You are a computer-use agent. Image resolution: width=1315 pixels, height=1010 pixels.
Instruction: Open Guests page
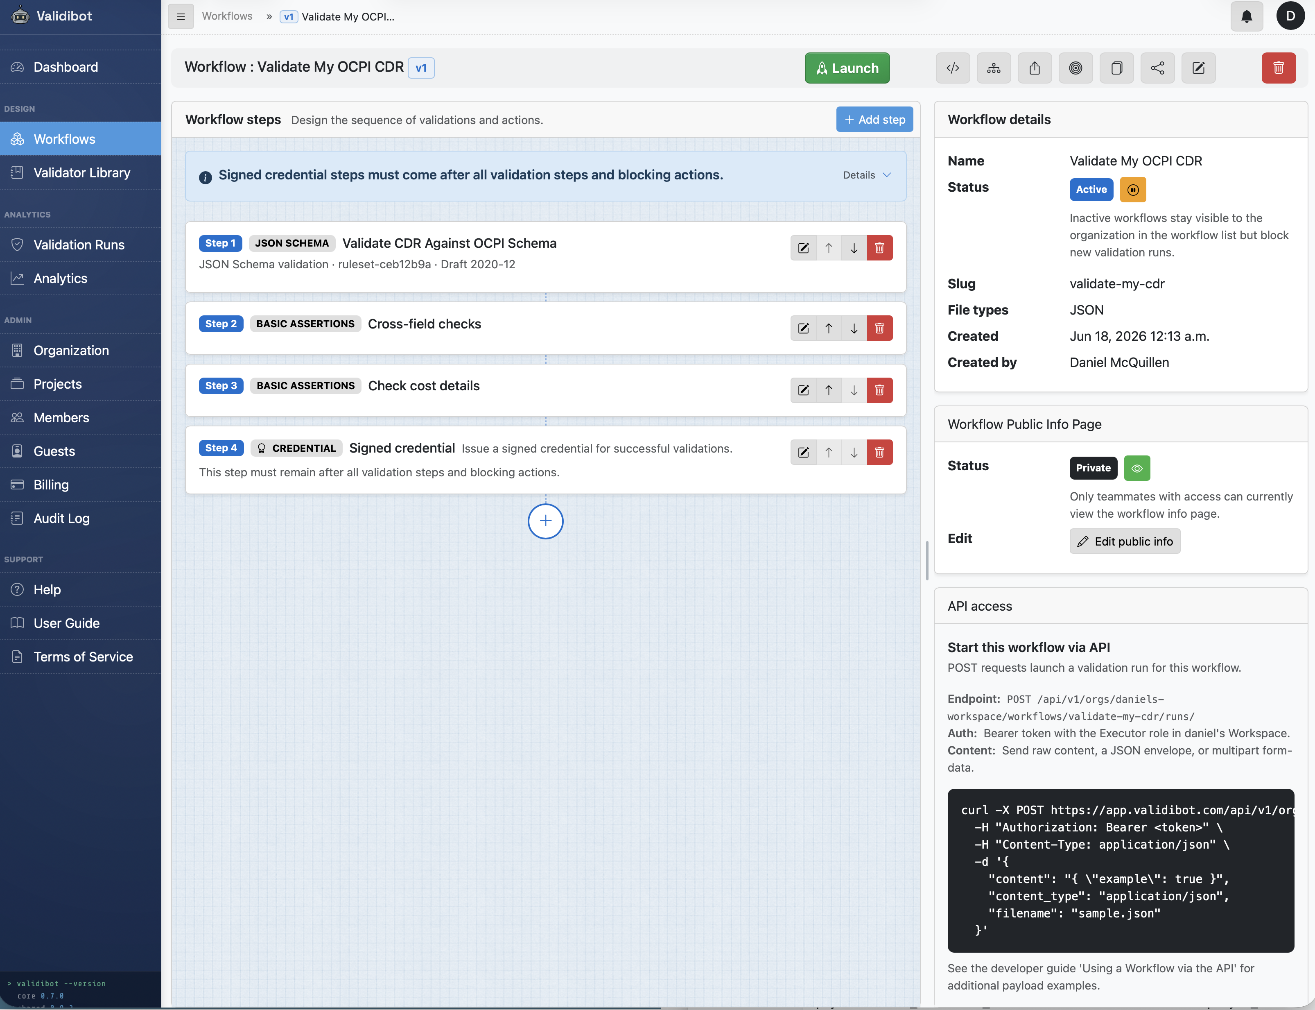[81, 451]
